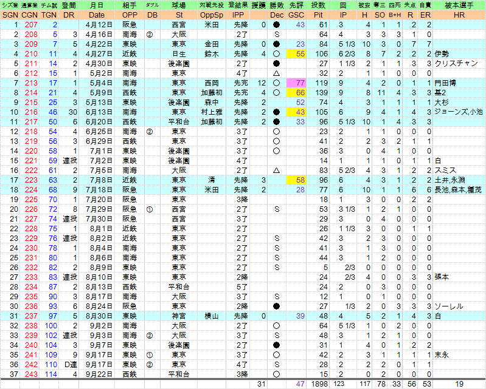Click the date cell 6月13日
The width and height of the screenshot is (486, 389).
click(x=99, y=112)
